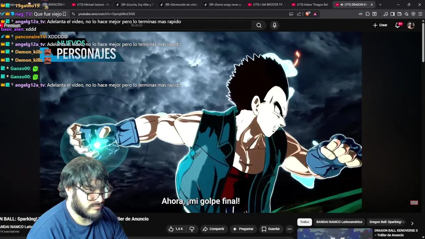Click the share page icon in address bar

299,14
